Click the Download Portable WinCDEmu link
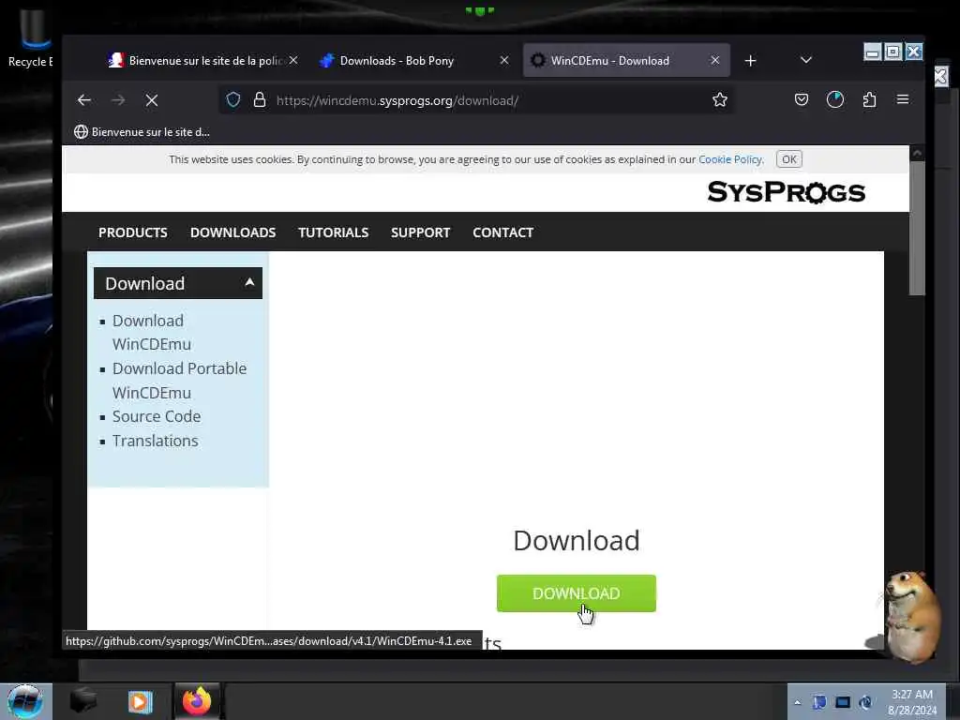 click(179, 381)
